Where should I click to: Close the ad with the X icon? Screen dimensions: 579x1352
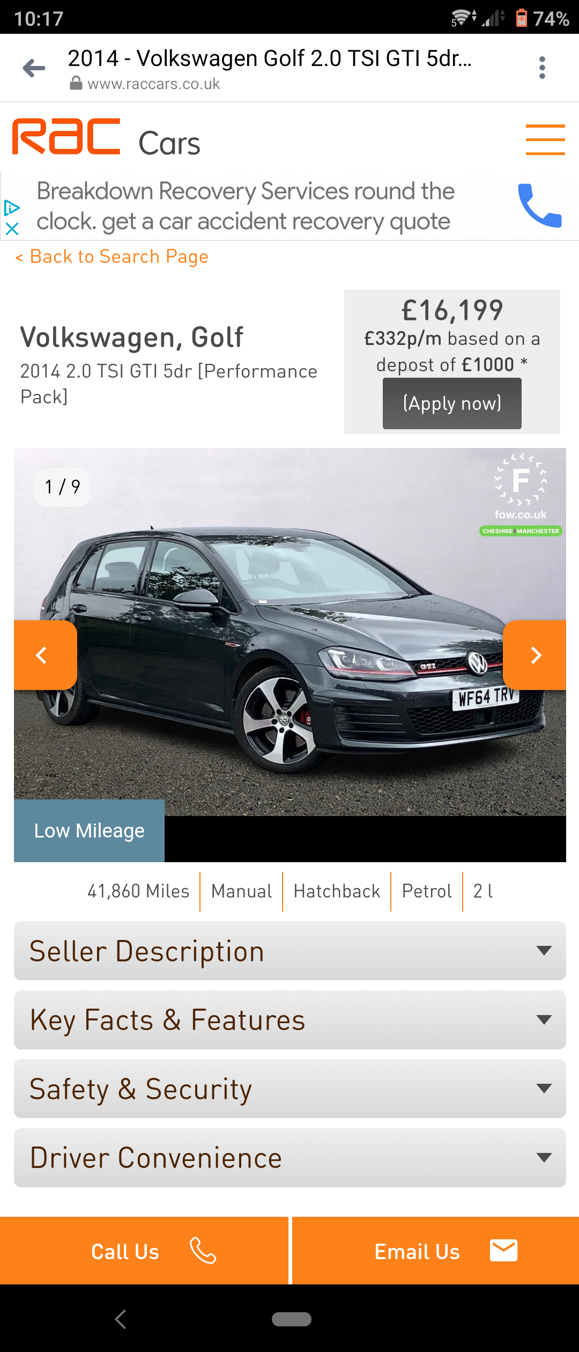(x=12, y=229)
